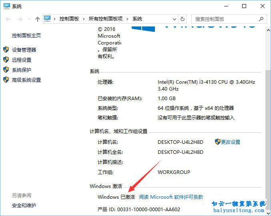Expand chevron after 控制面板 breadcrumb
Screen dimensions: 271x216
(x=84, y=19)
